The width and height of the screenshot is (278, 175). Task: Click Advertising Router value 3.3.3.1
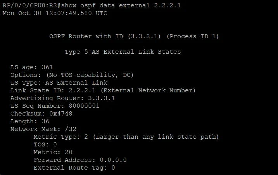click(x=102, y=98)
